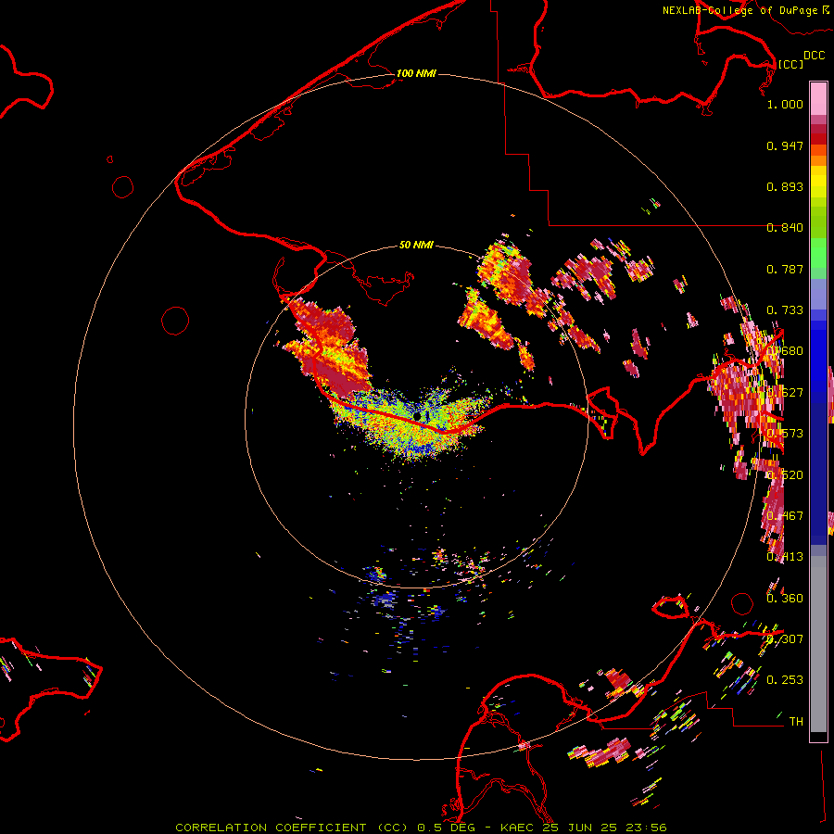This screenshot has height=834, width=834.
Task: Click the 0.733 scale value
Action: point(785,310)
